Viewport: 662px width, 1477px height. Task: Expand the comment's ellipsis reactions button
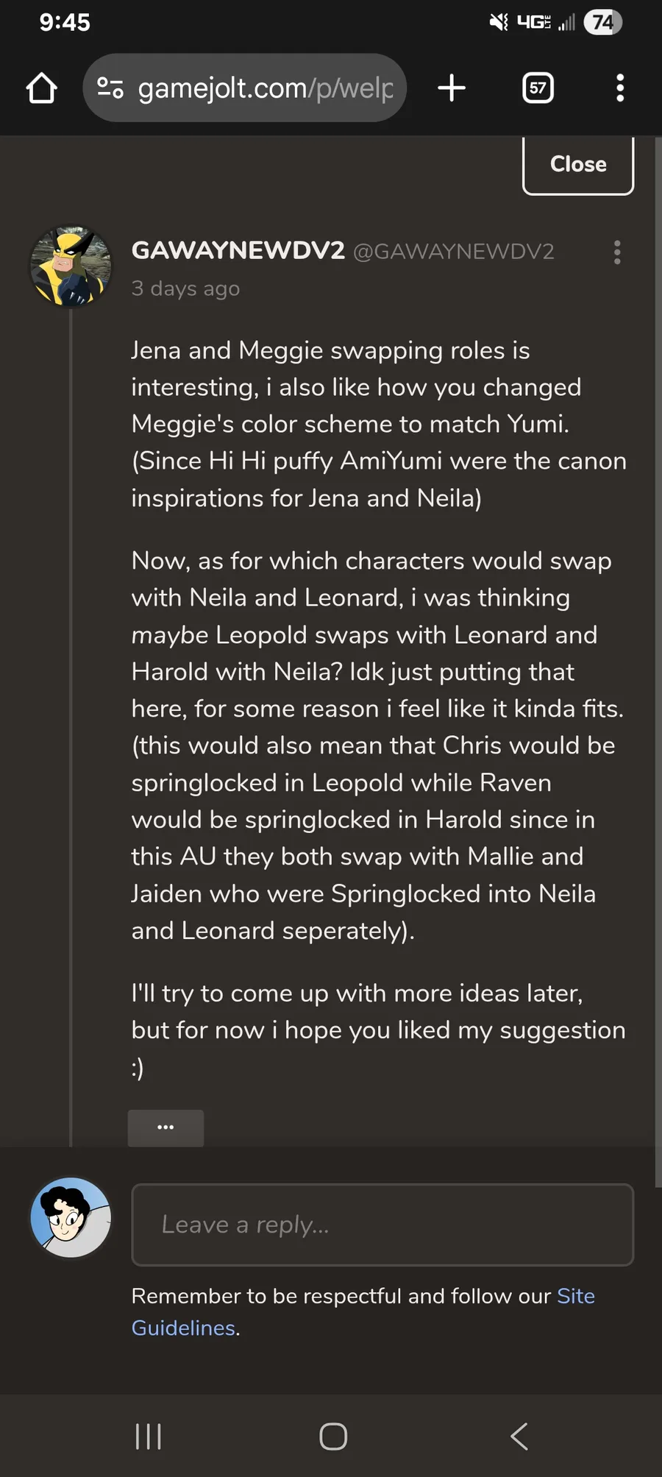(x=165, y=1127)
